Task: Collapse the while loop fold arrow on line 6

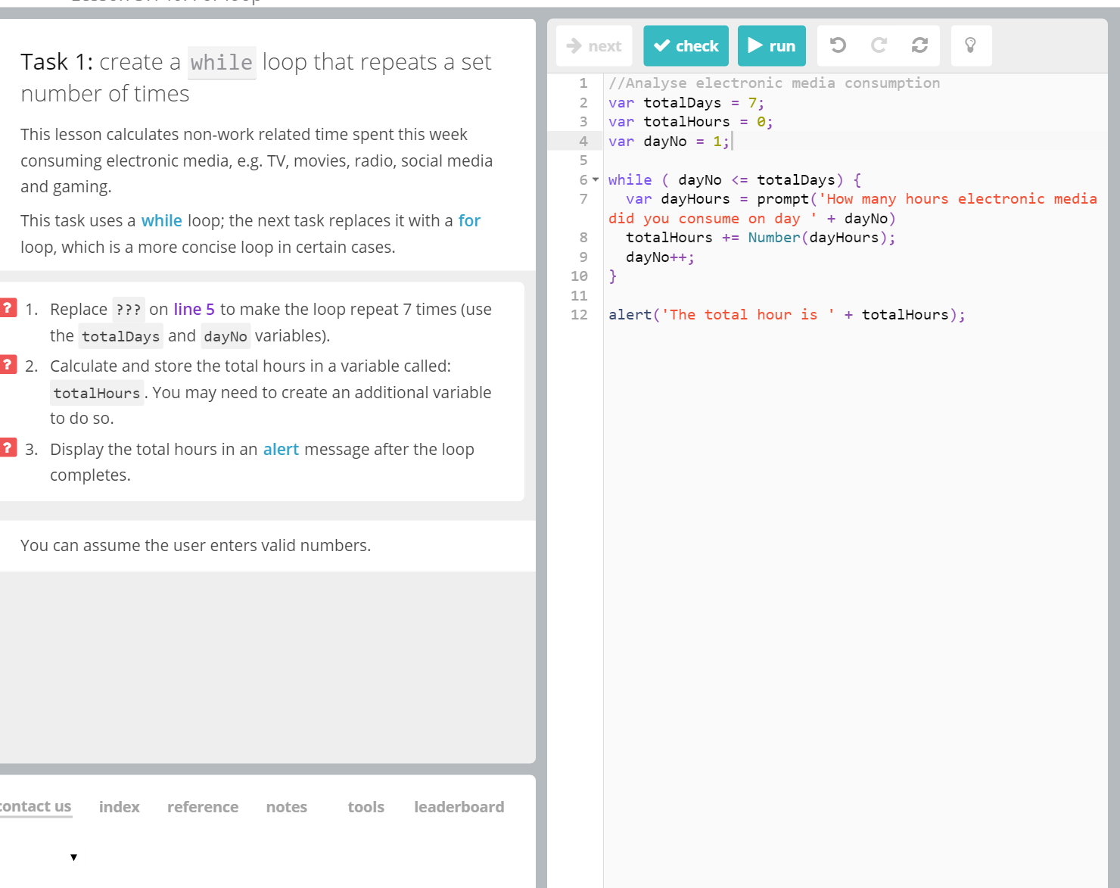Action: pos(596,179)
